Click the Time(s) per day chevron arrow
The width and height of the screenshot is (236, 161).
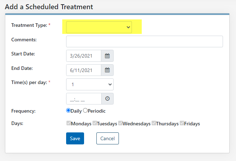click(110, 85)
